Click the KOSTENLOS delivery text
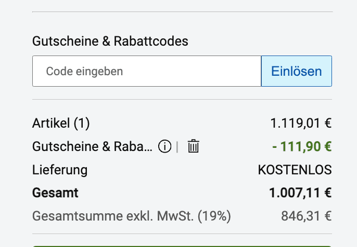 point(295,170)
